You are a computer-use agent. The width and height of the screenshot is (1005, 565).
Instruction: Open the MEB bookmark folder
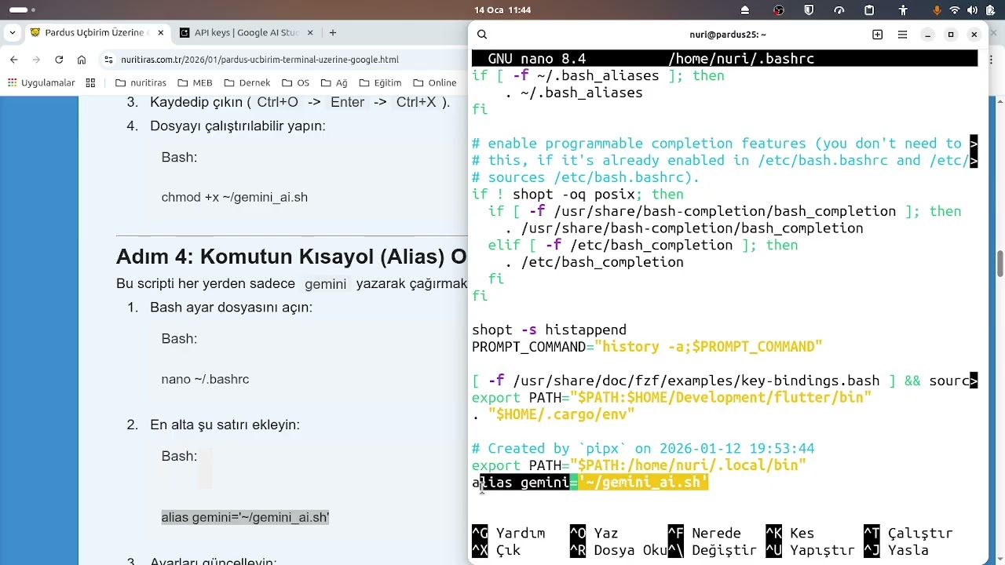pos(195,83)
